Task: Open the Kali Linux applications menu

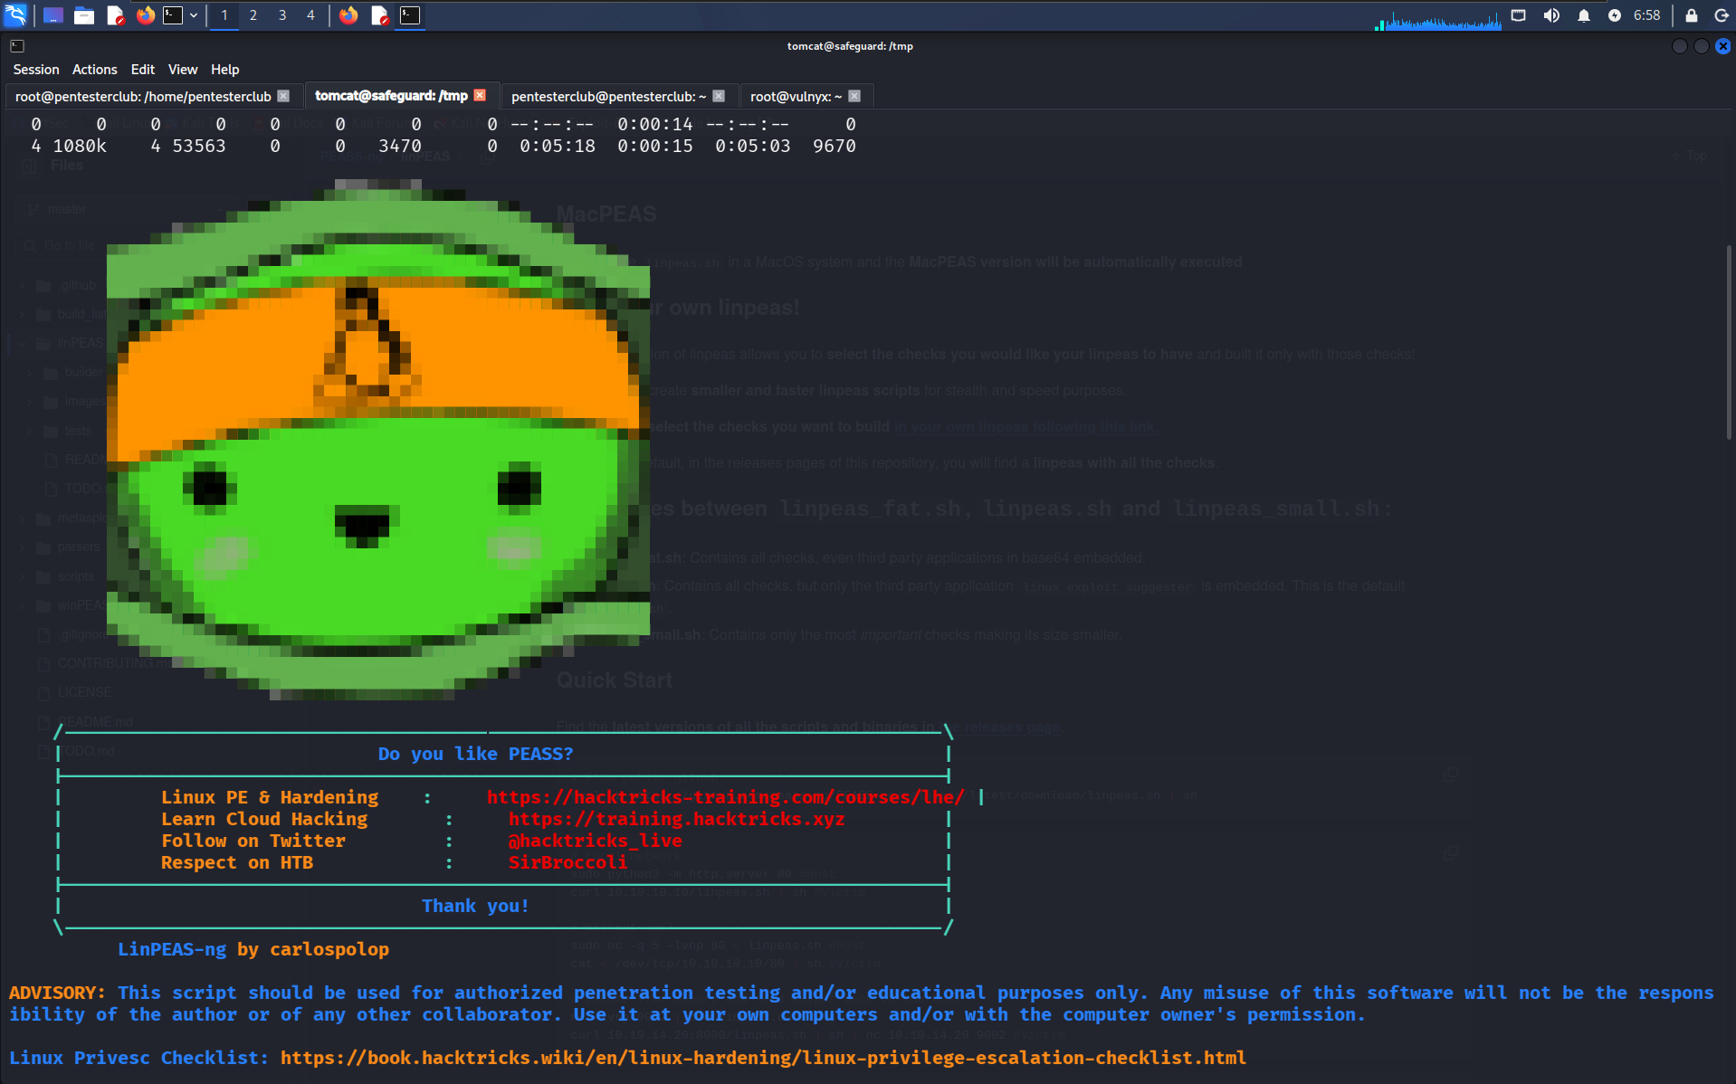Action: (16, 15)
